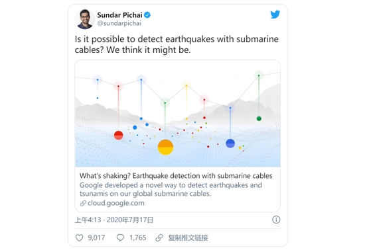Screen dimensions: 365x250
Task: Open the What's shaking? article headline
Action: (x=176, y=176)
